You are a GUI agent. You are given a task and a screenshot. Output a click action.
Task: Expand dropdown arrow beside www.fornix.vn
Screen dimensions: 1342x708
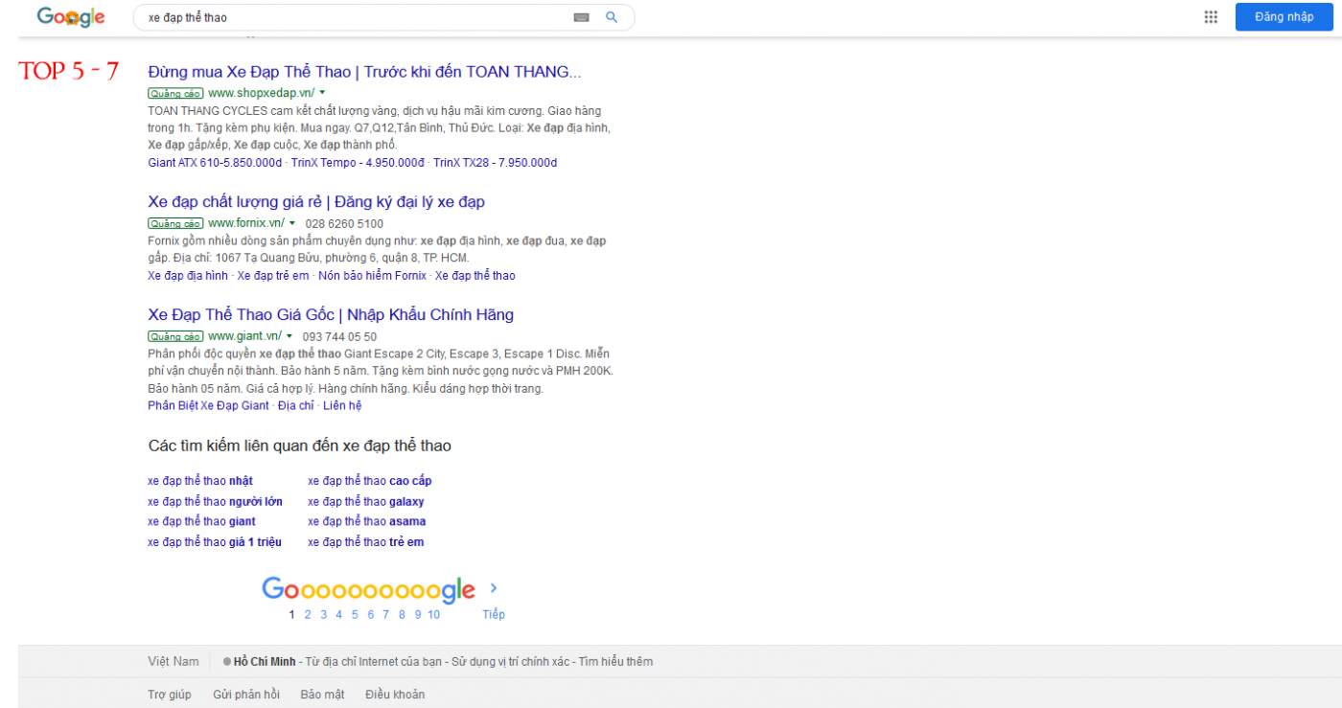[x=291, y=223]
